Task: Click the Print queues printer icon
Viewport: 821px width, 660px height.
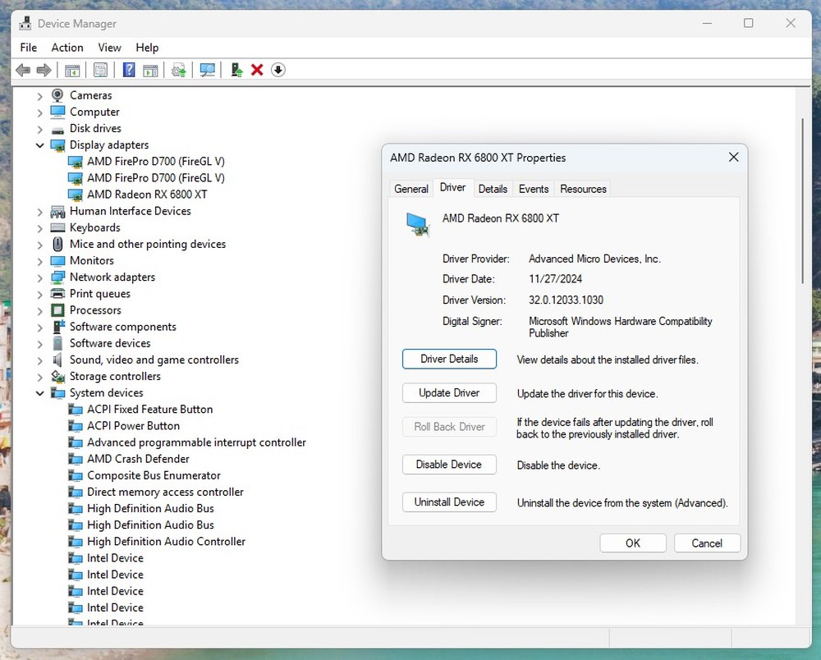Action: click(x=57, y=294)
